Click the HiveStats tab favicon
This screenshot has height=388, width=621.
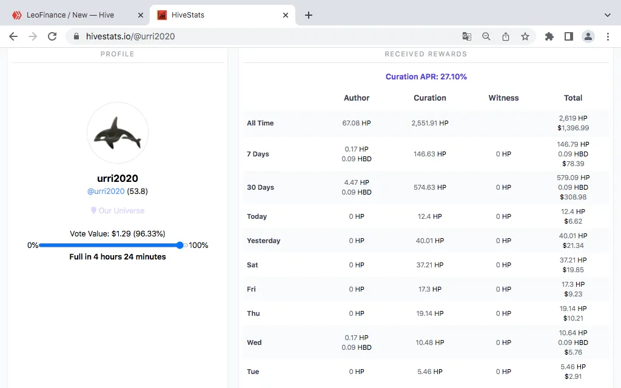(162, 15)
